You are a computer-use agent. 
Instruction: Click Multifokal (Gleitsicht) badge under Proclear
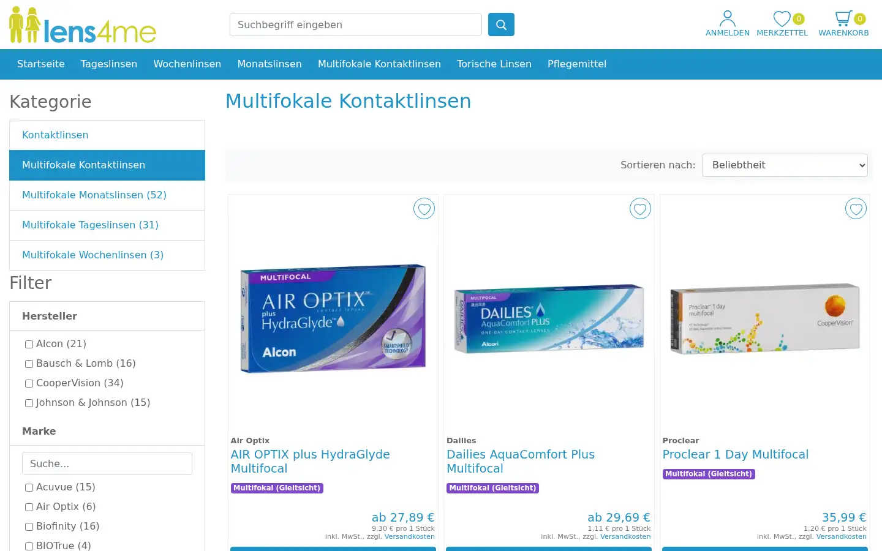[709, 474]
